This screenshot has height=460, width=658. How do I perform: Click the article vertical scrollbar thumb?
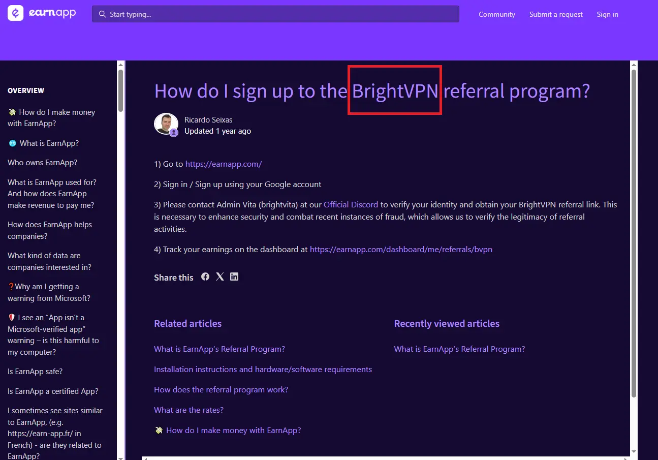point(634,234)
